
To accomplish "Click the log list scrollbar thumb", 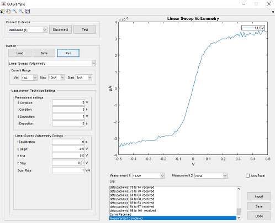I will (239, 212).
